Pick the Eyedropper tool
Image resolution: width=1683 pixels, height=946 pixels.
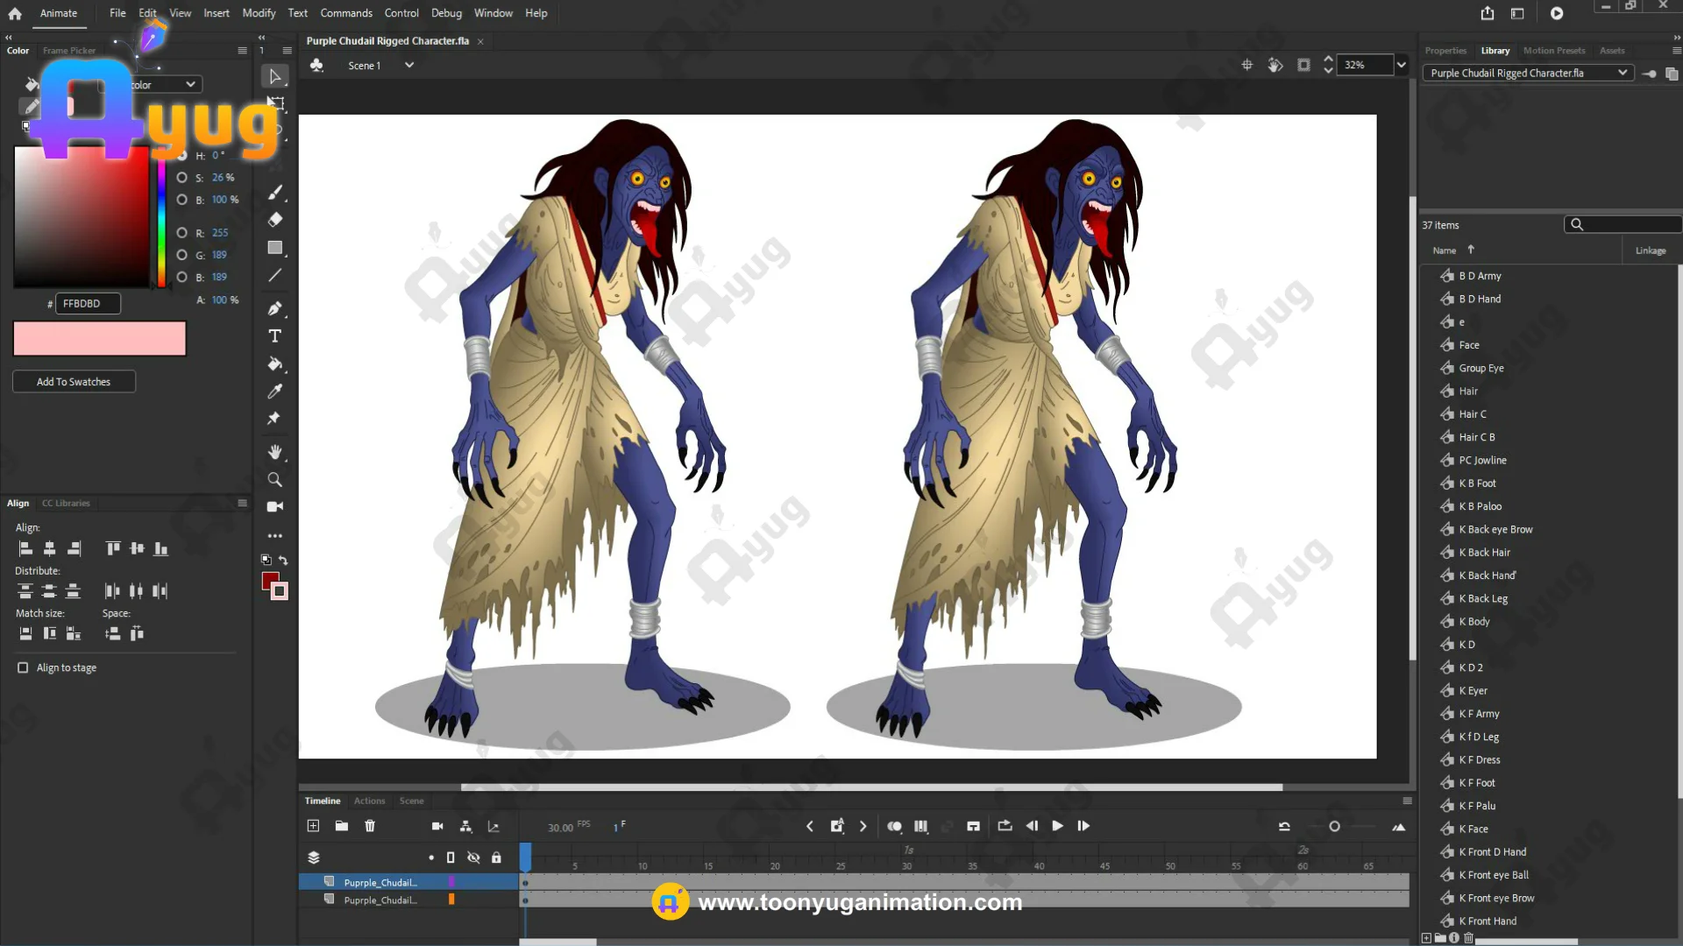point(274,392)
